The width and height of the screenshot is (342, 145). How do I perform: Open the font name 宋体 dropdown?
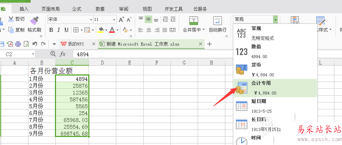click(91, 20)
